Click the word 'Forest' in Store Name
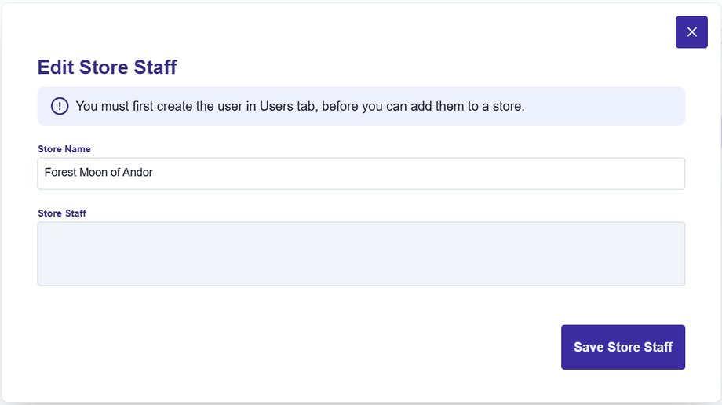 click(60, 173)
